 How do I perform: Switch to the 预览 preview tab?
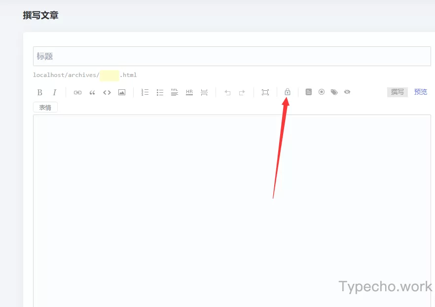pos(421,92)
